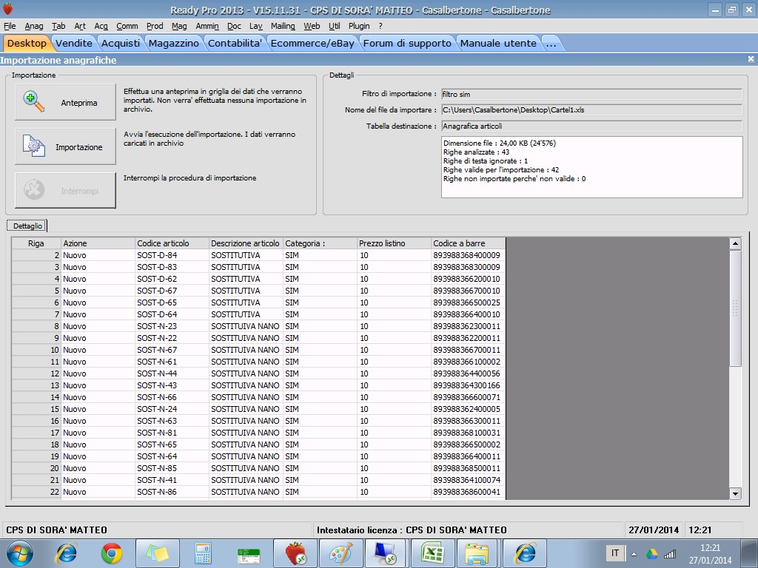Screen dimensions: 758x568
Task: Click the grid vertical scrollbar thumb
Action: click(x=735, y=308)
